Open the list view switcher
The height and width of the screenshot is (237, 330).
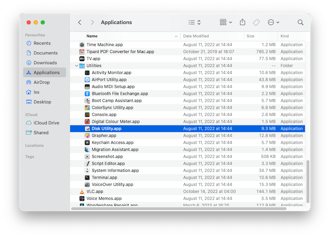coord(194,23)
